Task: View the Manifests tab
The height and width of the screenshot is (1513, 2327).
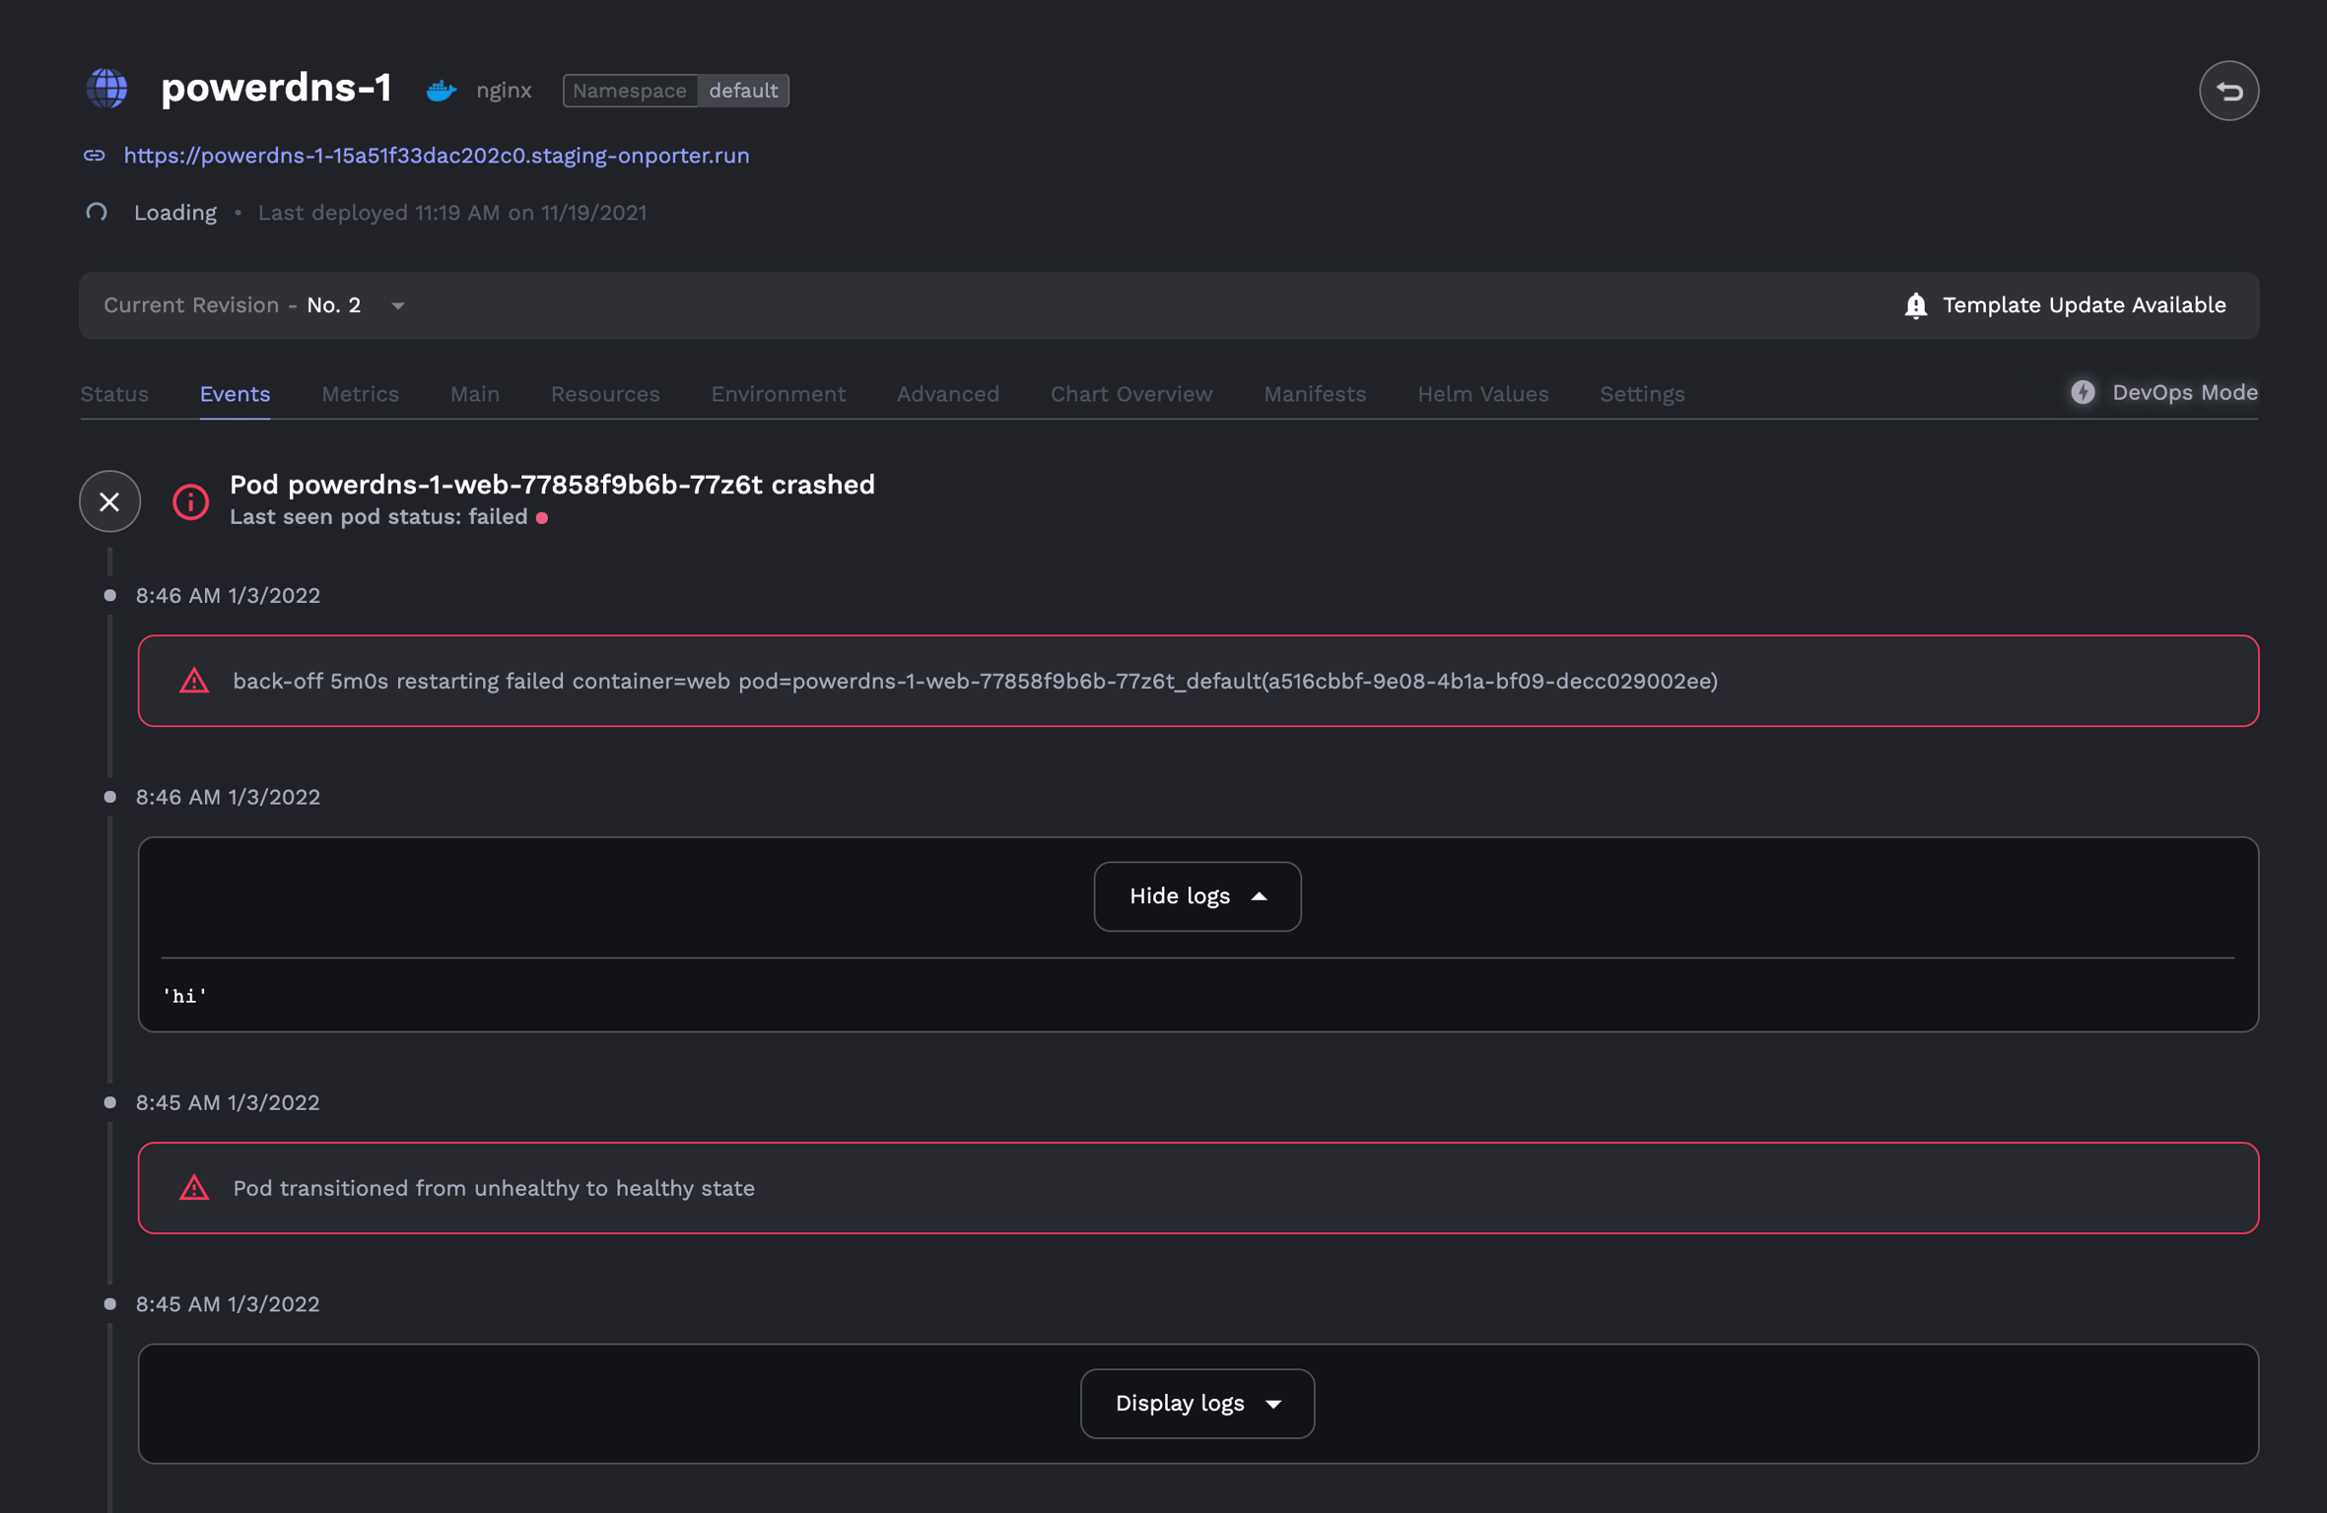Action: [1315, 394]
